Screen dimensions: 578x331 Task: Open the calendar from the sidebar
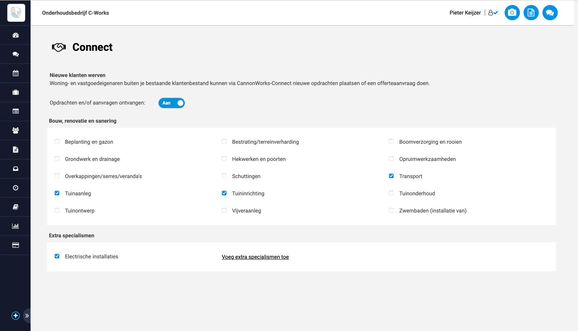pos(15,73)
